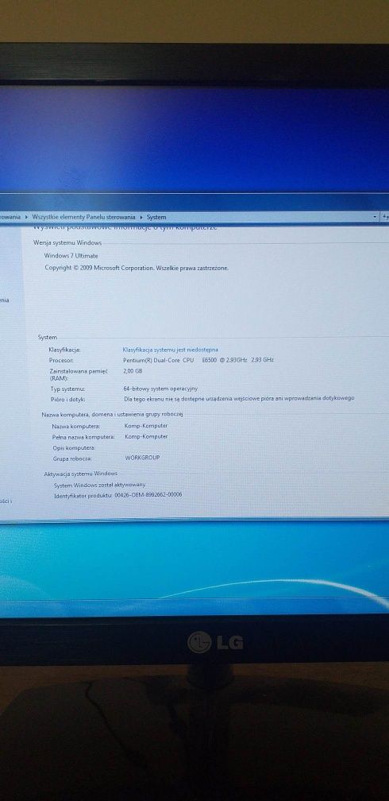This screenshot has width=389, height=801.
Task: Click the Aktywacja systemu Windows section header
Action: click(x=81, y=474)
